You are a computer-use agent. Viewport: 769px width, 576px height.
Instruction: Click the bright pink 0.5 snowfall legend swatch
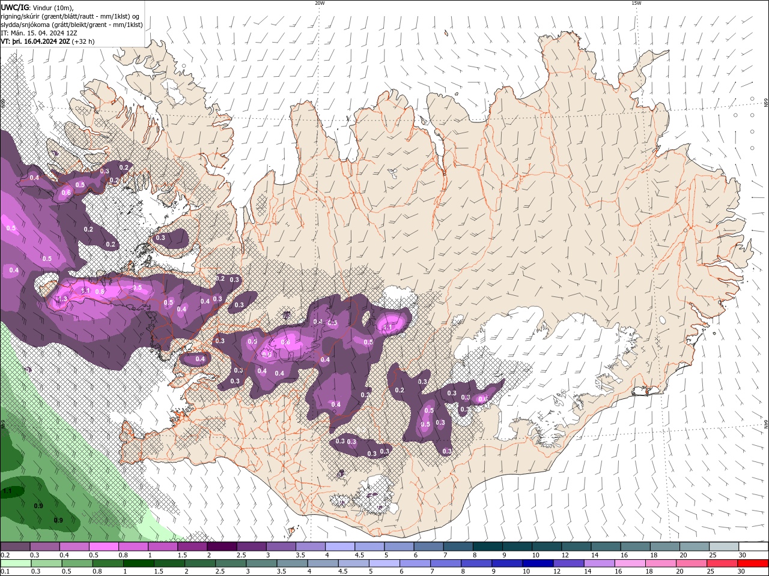tap(103, 547)
